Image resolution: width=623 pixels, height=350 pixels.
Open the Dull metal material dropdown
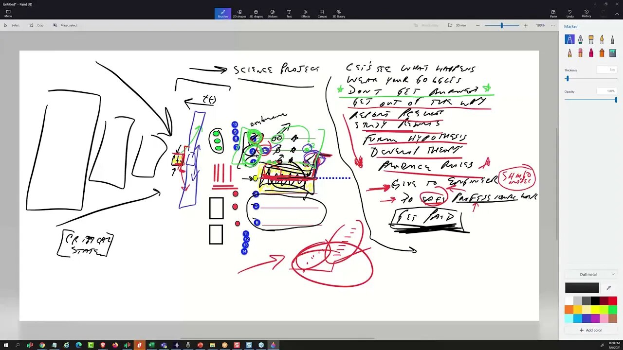[591, 275]
